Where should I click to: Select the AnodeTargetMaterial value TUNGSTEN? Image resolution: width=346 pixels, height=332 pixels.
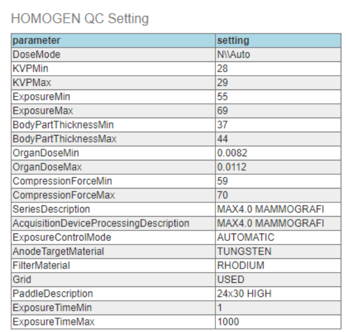point(244,252)
